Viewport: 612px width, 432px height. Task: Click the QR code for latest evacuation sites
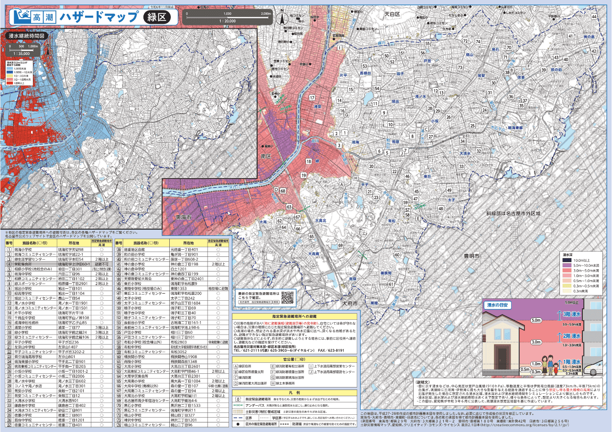tap(287, 297)
